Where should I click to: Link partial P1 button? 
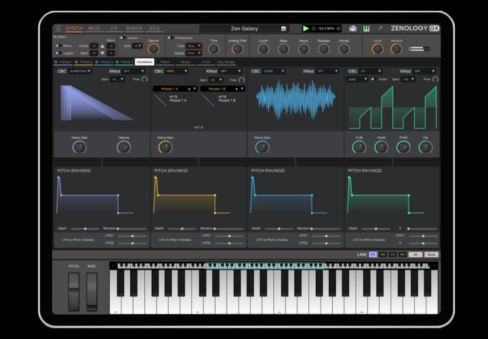[x=373, y=254]
